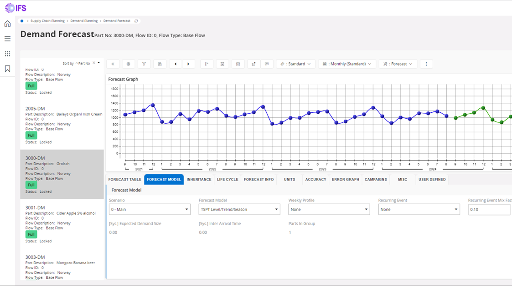The image size is (512, 286).
Task: Open the filter funnel tool
Action: pos(144,64)
